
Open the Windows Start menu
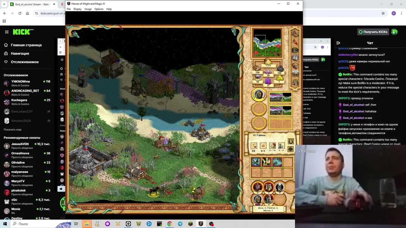coord(5,224)
